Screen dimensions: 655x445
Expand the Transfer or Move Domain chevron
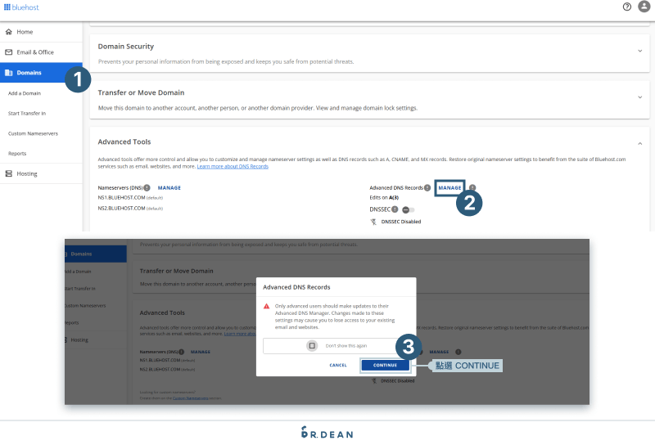click(639, 97)
